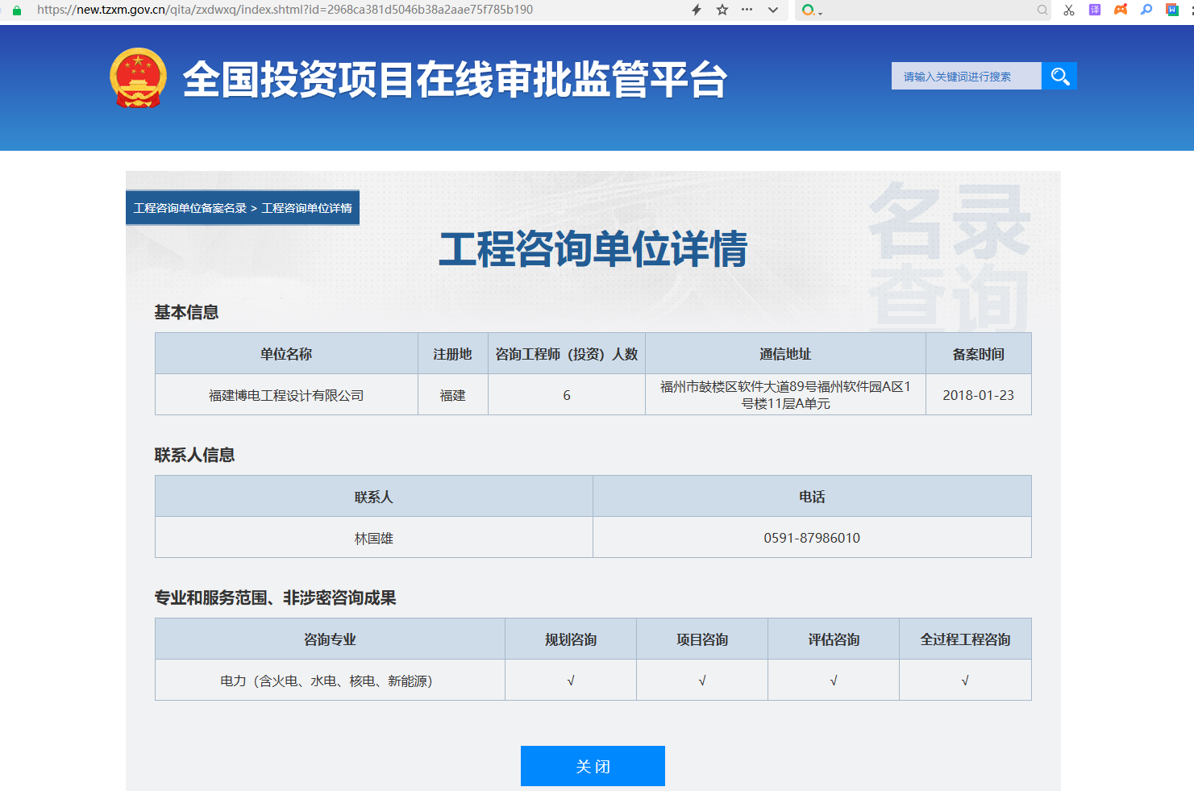Click the magnifier in browser search box
Viewport: 1194px width, 791px height.
pyautogui.click(x=1042, y=10)
